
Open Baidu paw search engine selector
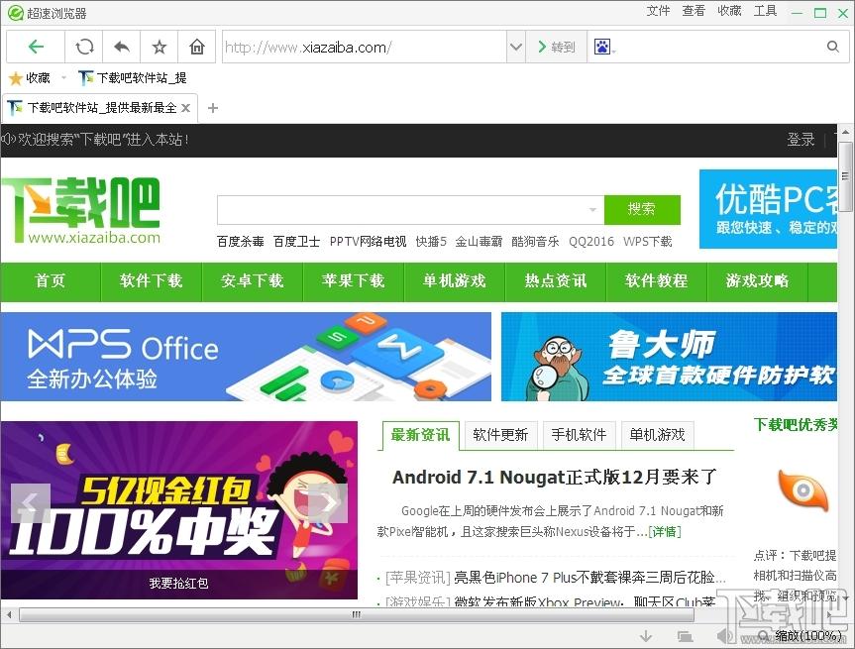[604, 47]
